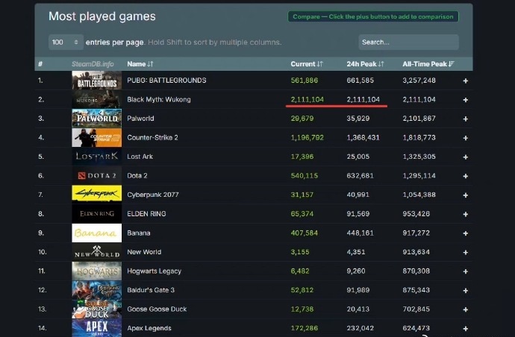Click the Counter-Strike 2 orange thumbnail
Viewport: 515px width, 337px height.
(96, 137)
